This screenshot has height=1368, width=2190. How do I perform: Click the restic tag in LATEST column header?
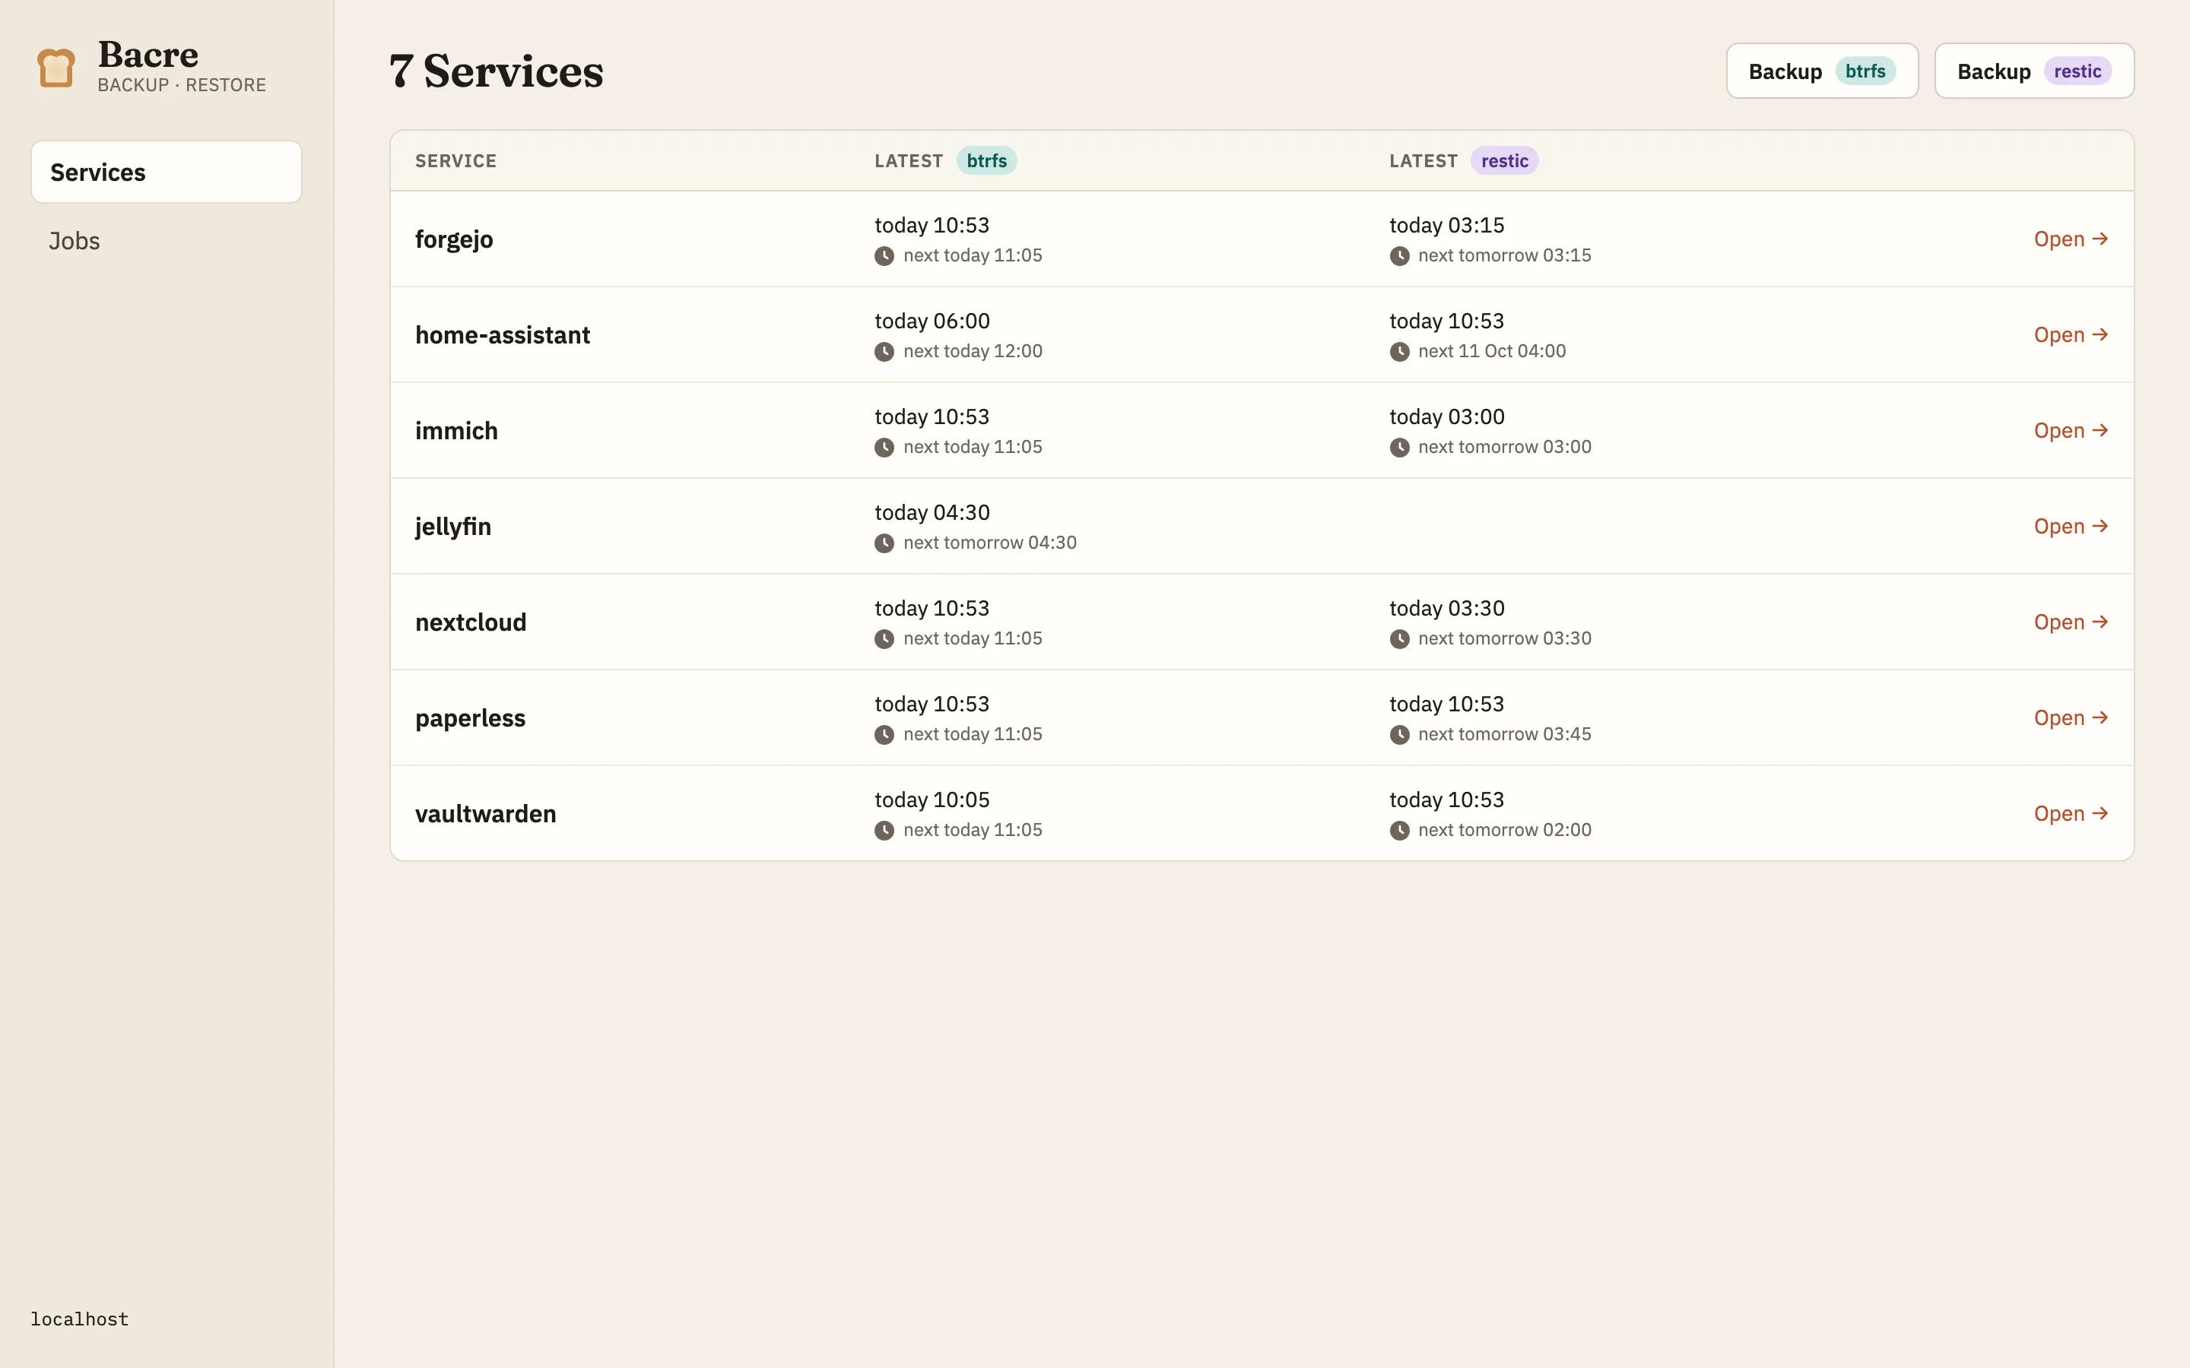1504,161
